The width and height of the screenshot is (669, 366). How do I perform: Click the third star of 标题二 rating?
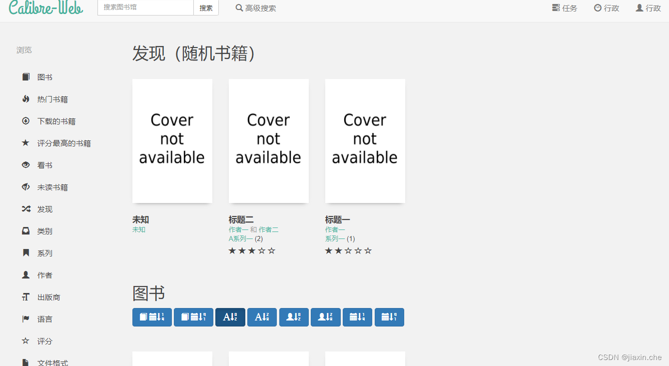coord(252,250)
